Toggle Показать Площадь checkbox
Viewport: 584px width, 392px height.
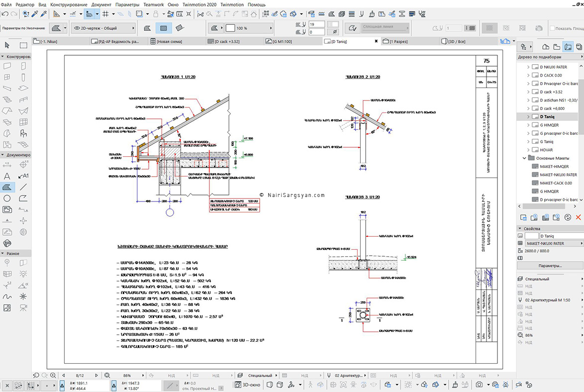coord(552,28)
